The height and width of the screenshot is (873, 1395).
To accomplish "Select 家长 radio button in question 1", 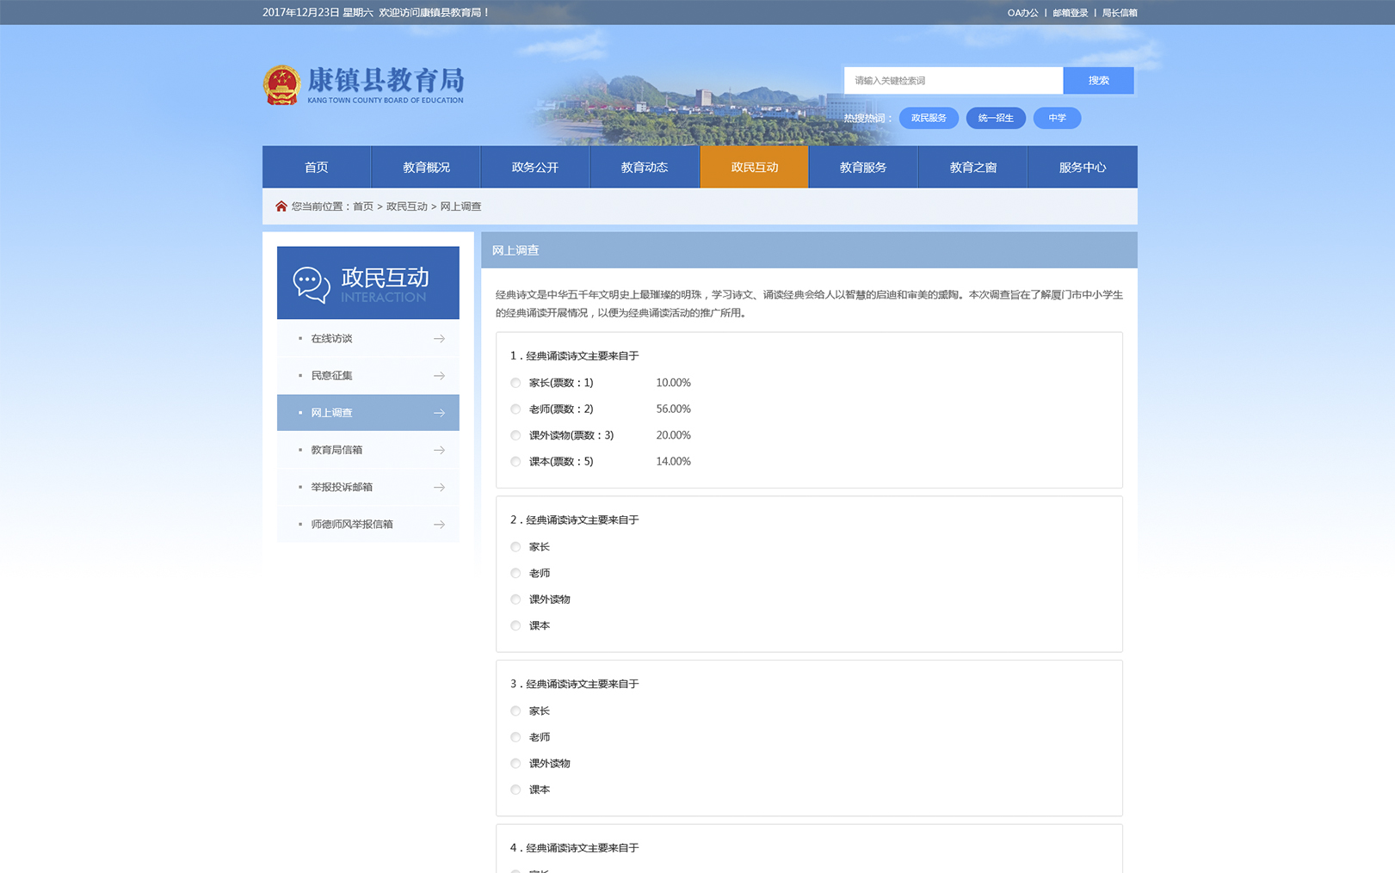I will click(x=515, y=383).
